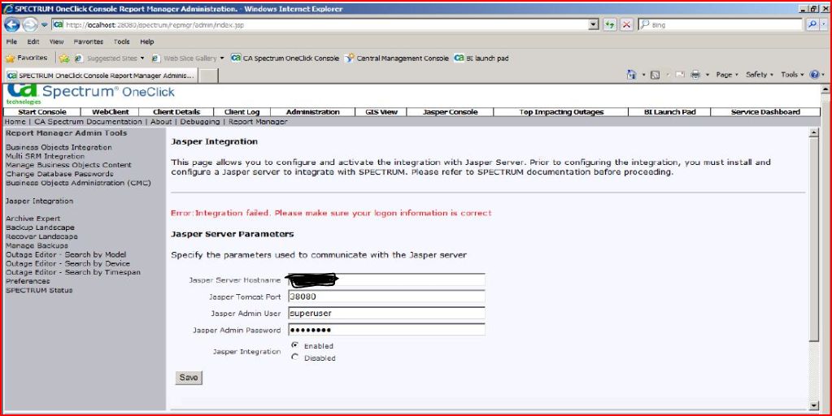This screenshot has width=832, height=416.
Task: Click the Start Console button
Action: [x=42, y=112]
